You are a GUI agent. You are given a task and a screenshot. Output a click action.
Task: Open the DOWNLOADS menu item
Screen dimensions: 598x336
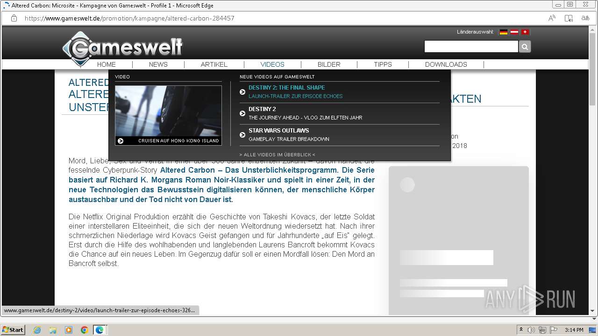pyautogui.click(x=446, y=64)
